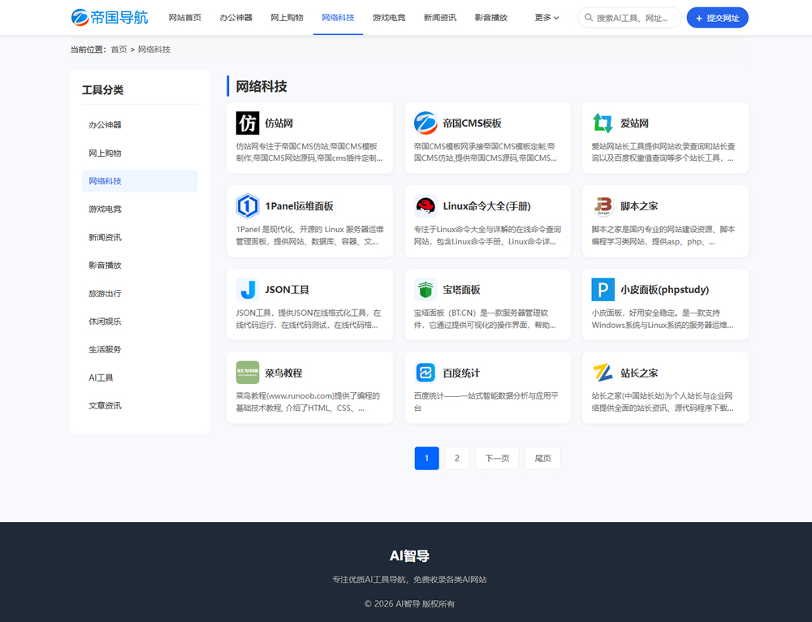This screenshot has width=812, height=622.
Task: Click the 菜鸟教程 RUNOOB icon
Action: [248, 373]
